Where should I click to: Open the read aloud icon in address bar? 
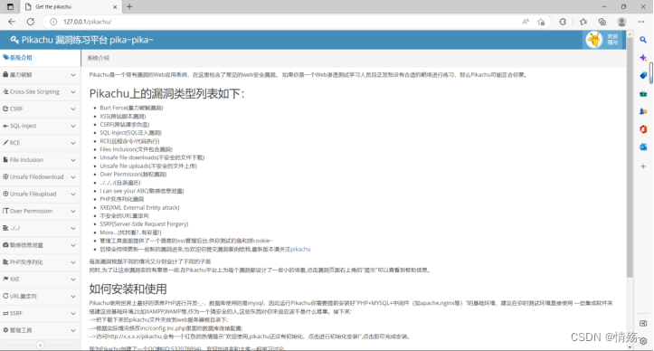tap(526, 22)
